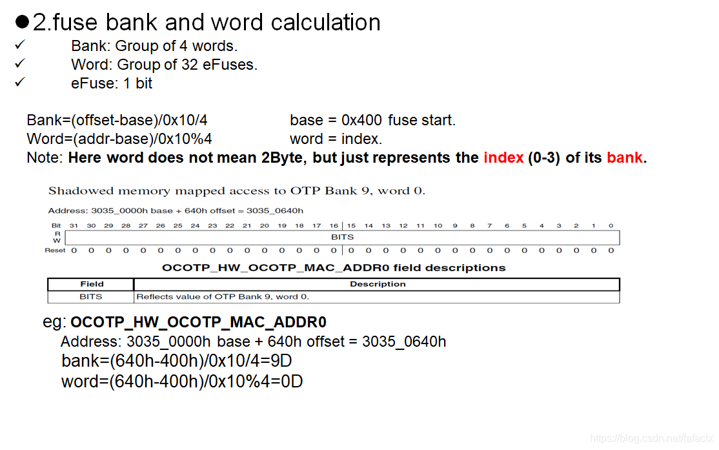Click the 'word=(640h-400h)/0x10%4=0D' calculation
Screen dimensions: 719x450
click(182, 381)
